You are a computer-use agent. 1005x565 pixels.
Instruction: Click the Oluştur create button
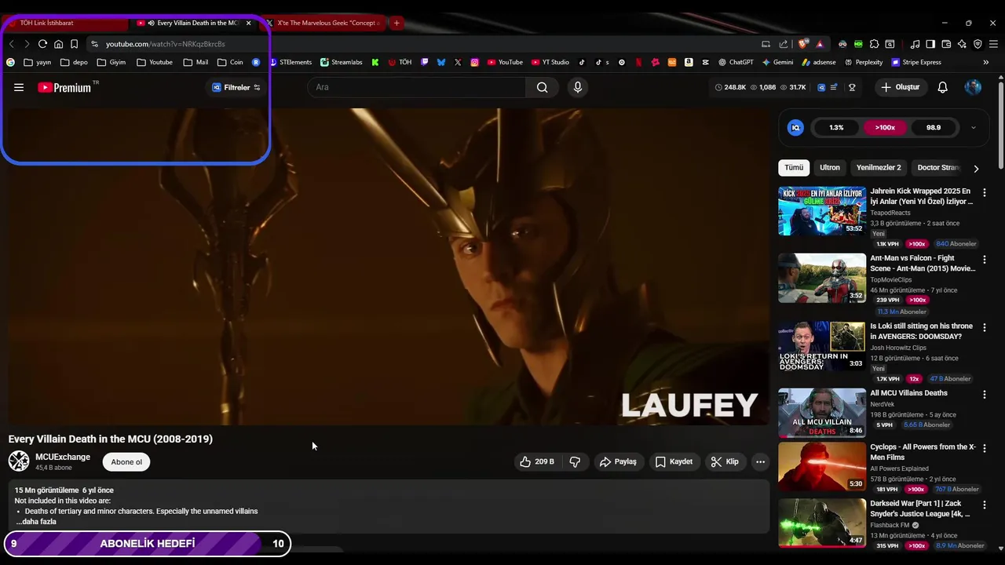[x=900, y=87]
